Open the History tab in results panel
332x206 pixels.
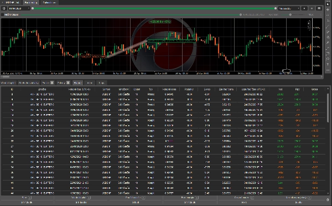77,83
